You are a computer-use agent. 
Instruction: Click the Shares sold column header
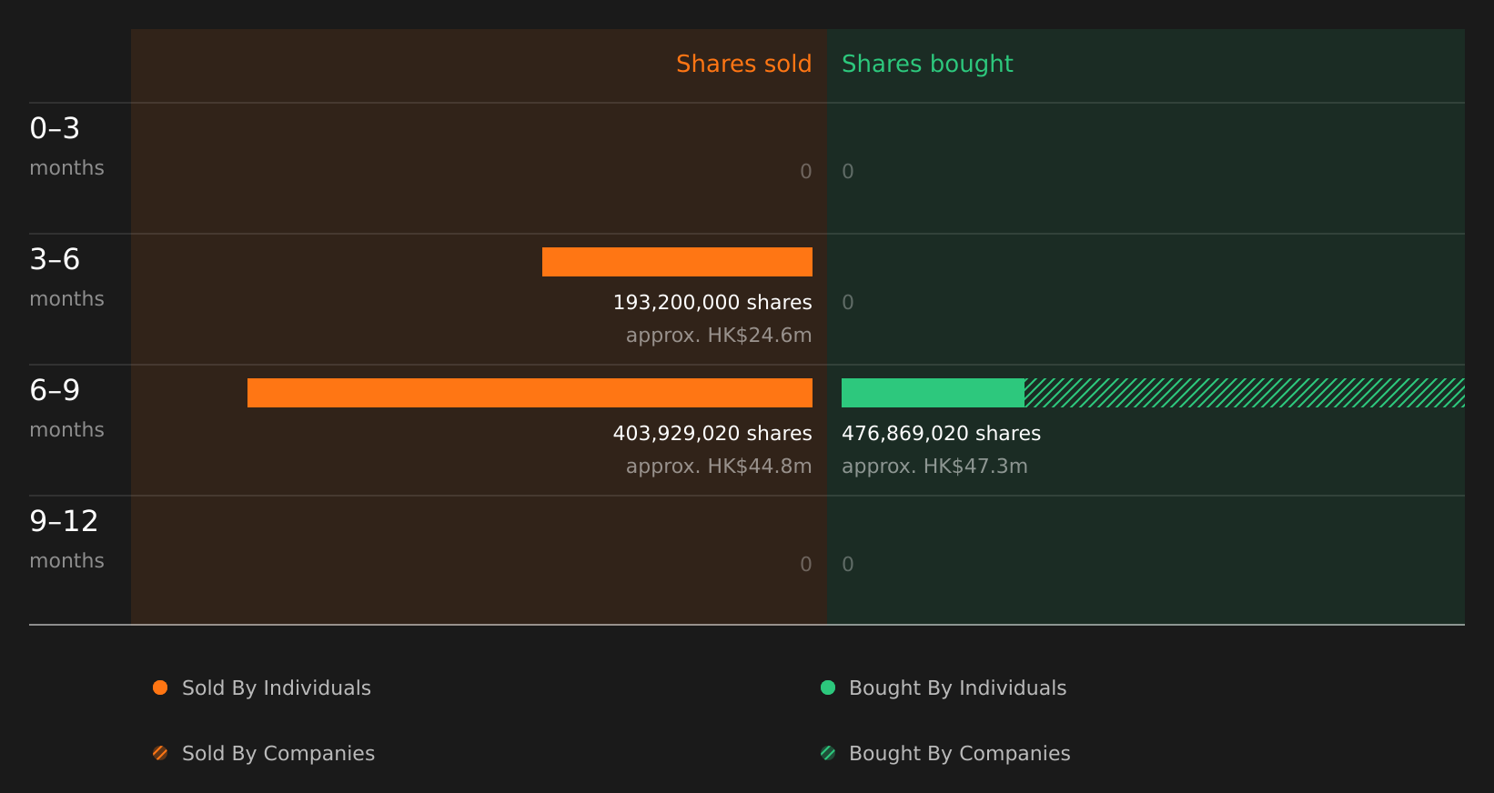pyautogui.click(x=743, y=64)
